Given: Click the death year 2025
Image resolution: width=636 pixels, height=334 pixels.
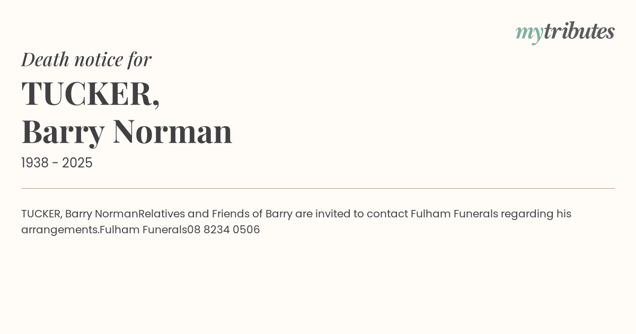Looking at the screenshot, I should tap(77, 163).
